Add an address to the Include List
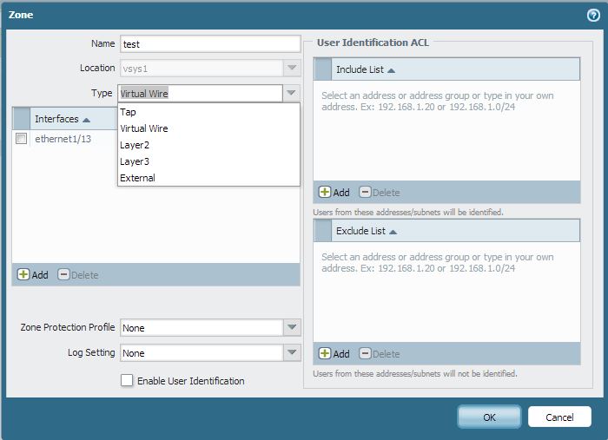The image size is (608, 440). point(334,193)
